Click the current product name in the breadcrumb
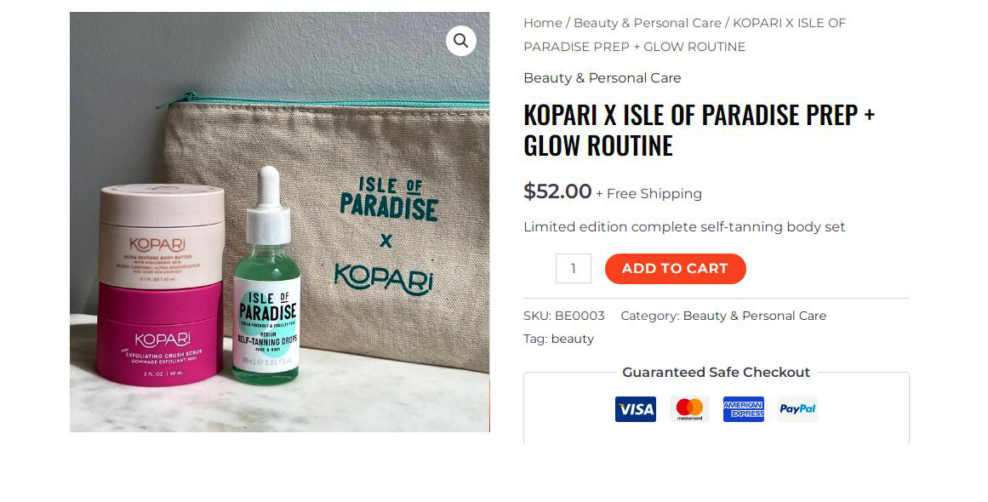Screen dimensions: 988x502 (789, 24)
